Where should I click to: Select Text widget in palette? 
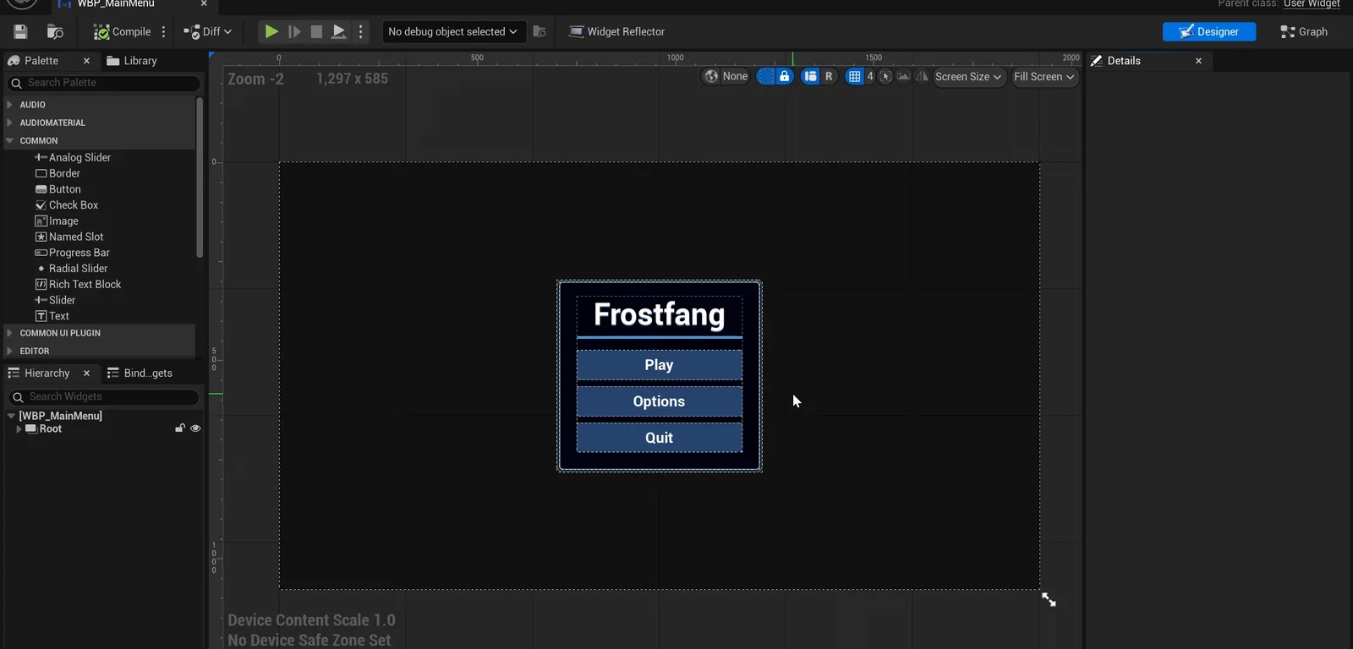click(x=52, y=316)
